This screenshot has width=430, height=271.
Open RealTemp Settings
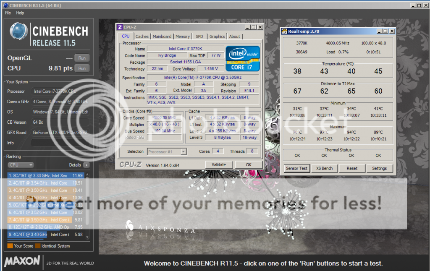tap(379, 168)
